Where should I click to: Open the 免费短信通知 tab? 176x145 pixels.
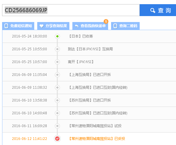[x=18, y=26]
